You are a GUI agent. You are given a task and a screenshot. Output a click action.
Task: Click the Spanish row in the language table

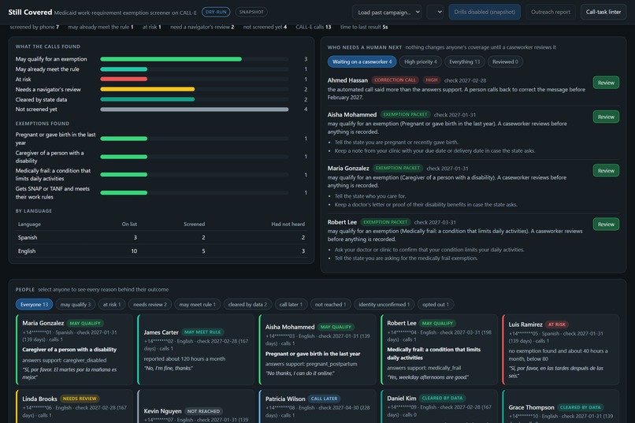162,238
